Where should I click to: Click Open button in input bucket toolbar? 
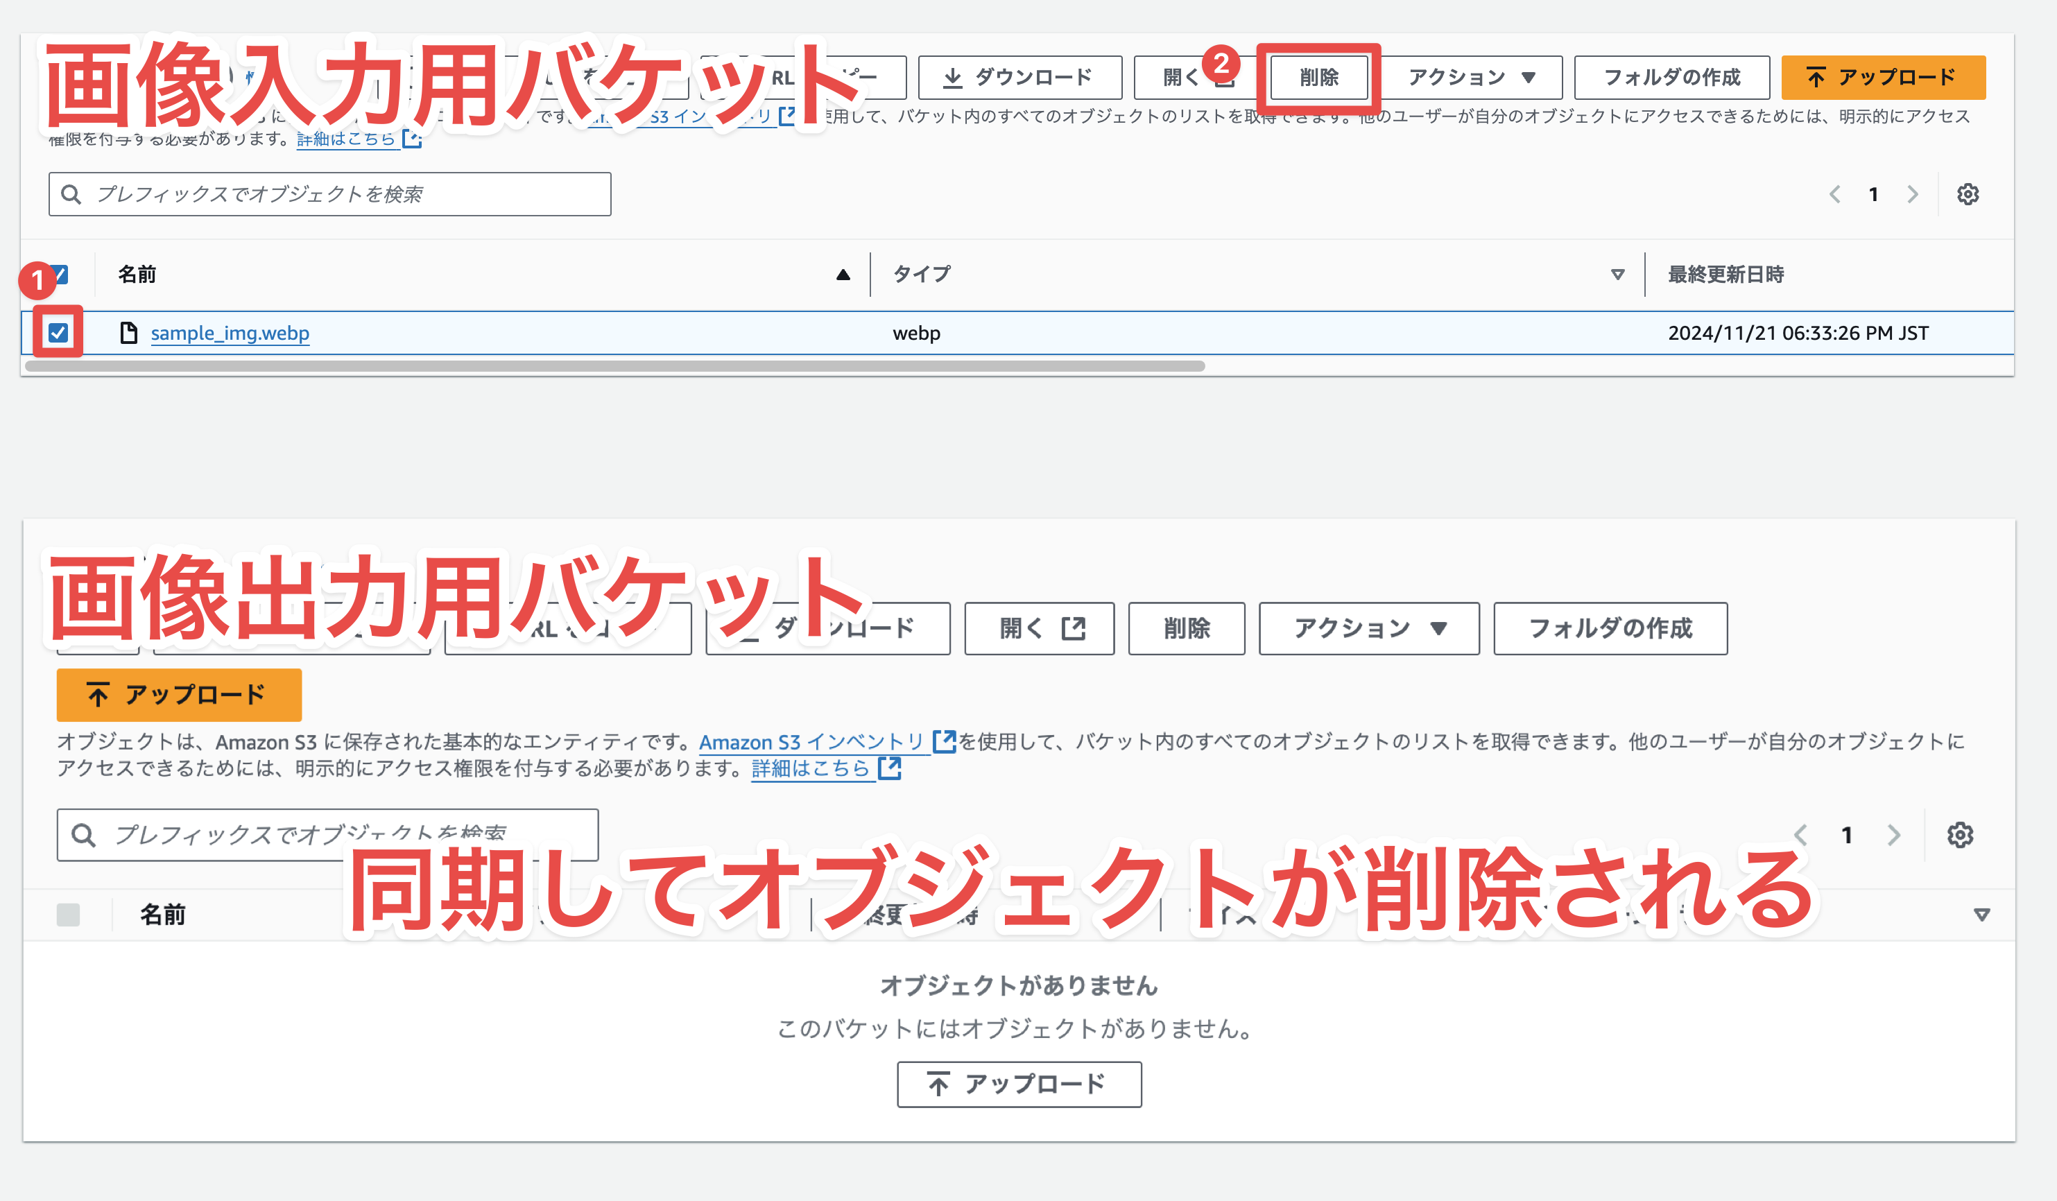click(x=1196, y=78)
